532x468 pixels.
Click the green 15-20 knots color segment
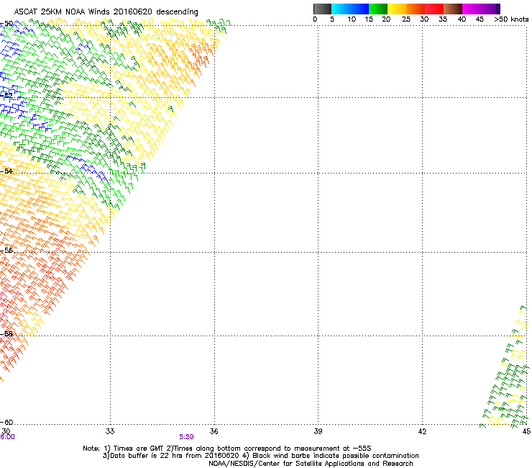tap(378, 9)
